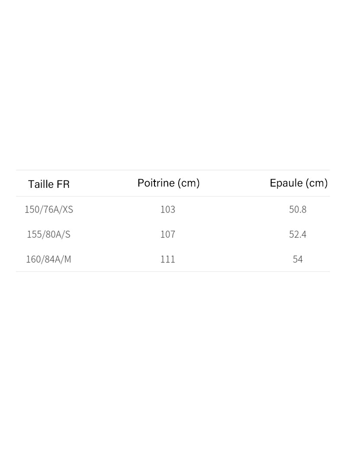Click the "(cm)" unit in the Epaule header
Image resolution: width=346 pixels, height=461 pixels.
tap(317, 183)
